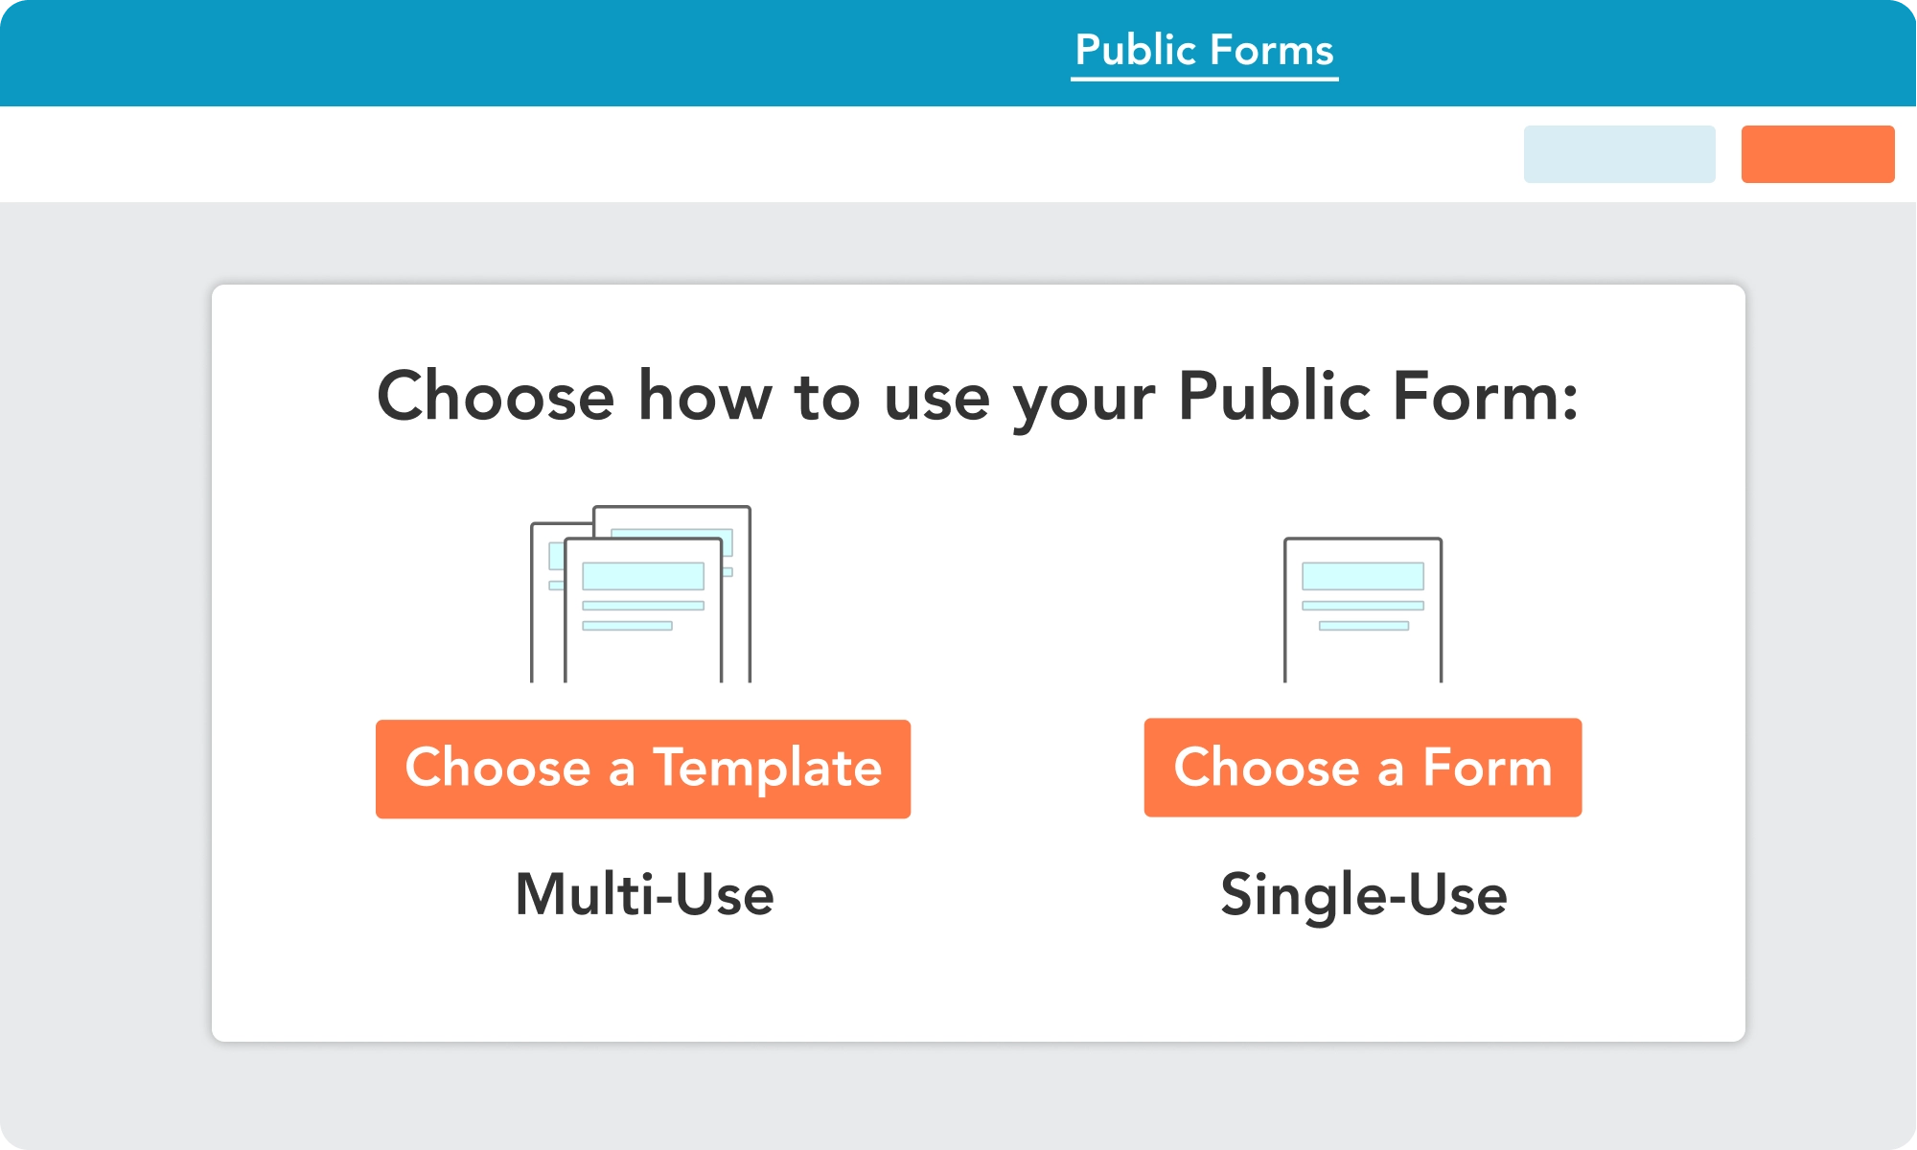Click the blank light blue toolbar button
The width and height of the screenshot is (1917, 1150).
coord(1619,154)
